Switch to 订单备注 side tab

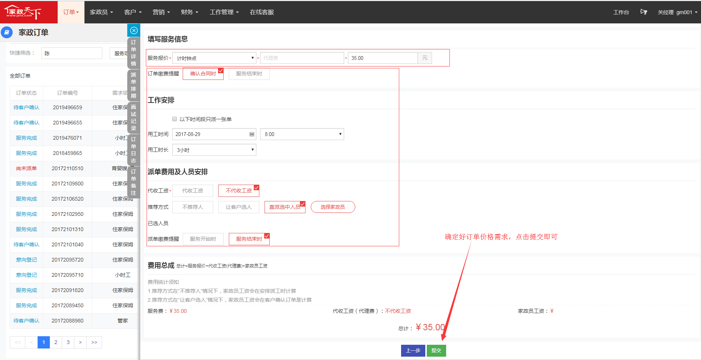click(x=134, y=182)
